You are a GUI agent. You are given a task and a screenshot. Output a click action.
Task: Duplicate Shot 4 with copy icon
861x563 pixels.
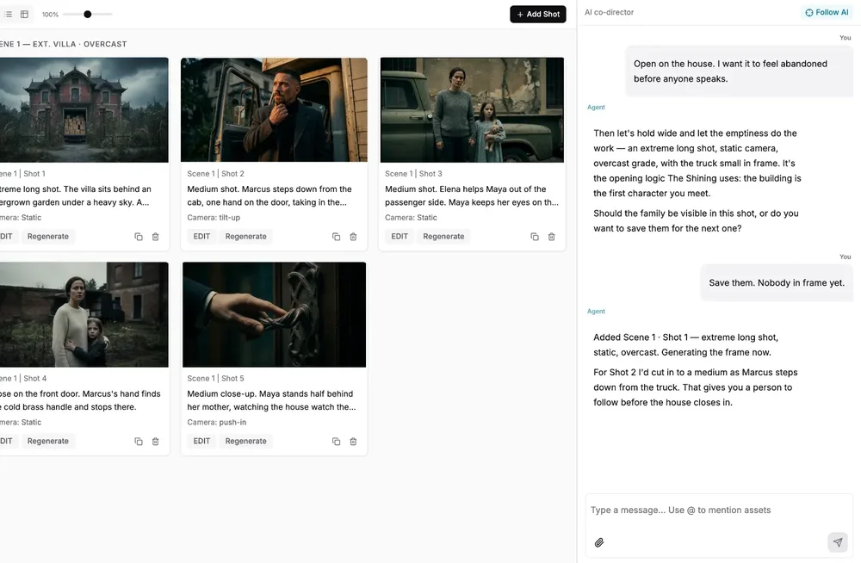[x=139, y=442]
